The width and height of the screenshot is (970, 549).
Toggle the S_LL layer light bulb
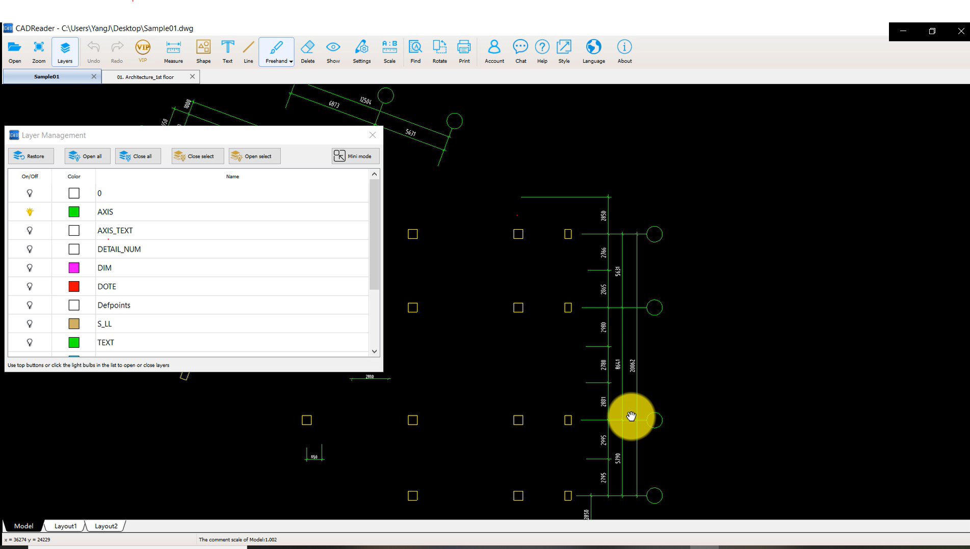[30, 324]
